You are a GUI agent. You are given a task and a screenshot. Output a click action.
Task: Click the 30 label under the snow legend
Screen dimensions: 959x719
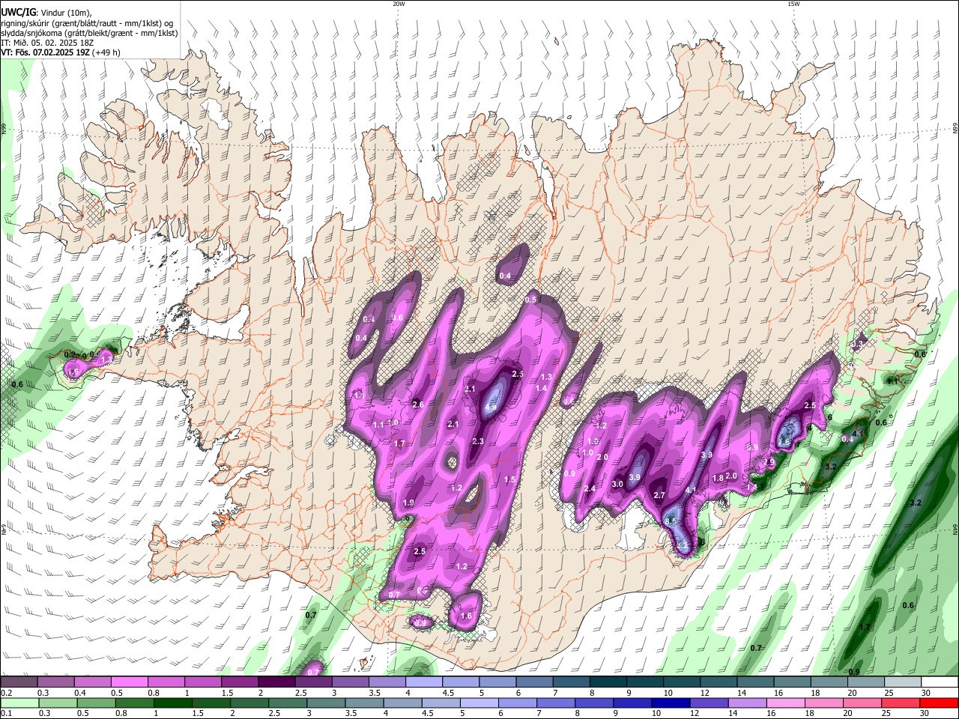926,693
